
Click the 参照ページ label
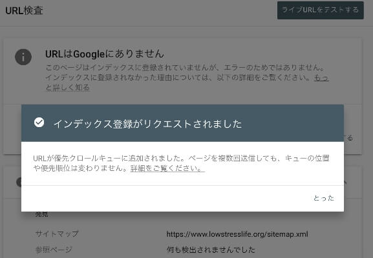[x=54, y=250]
